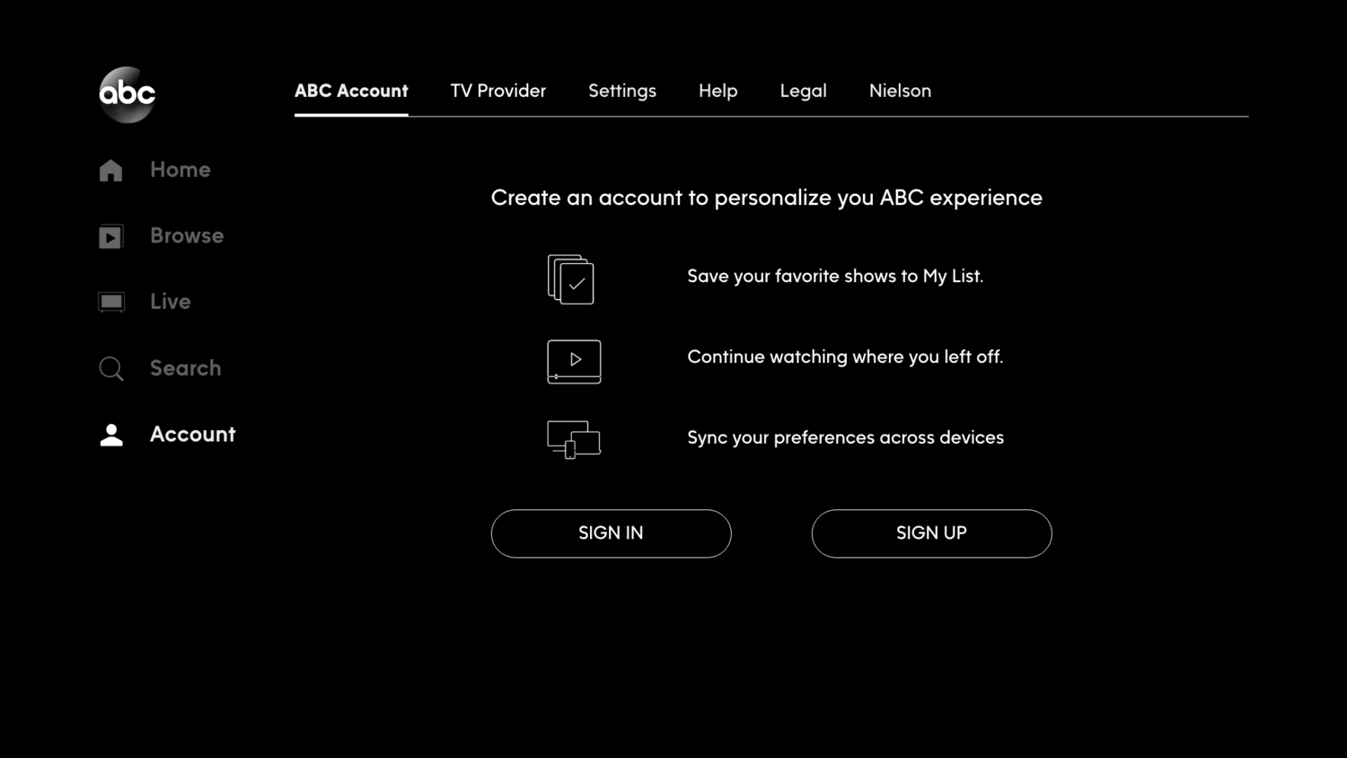Click the Browse play-box icon
The height and width of the screenshot is (758, 1347).
click(x=110, y=236)
